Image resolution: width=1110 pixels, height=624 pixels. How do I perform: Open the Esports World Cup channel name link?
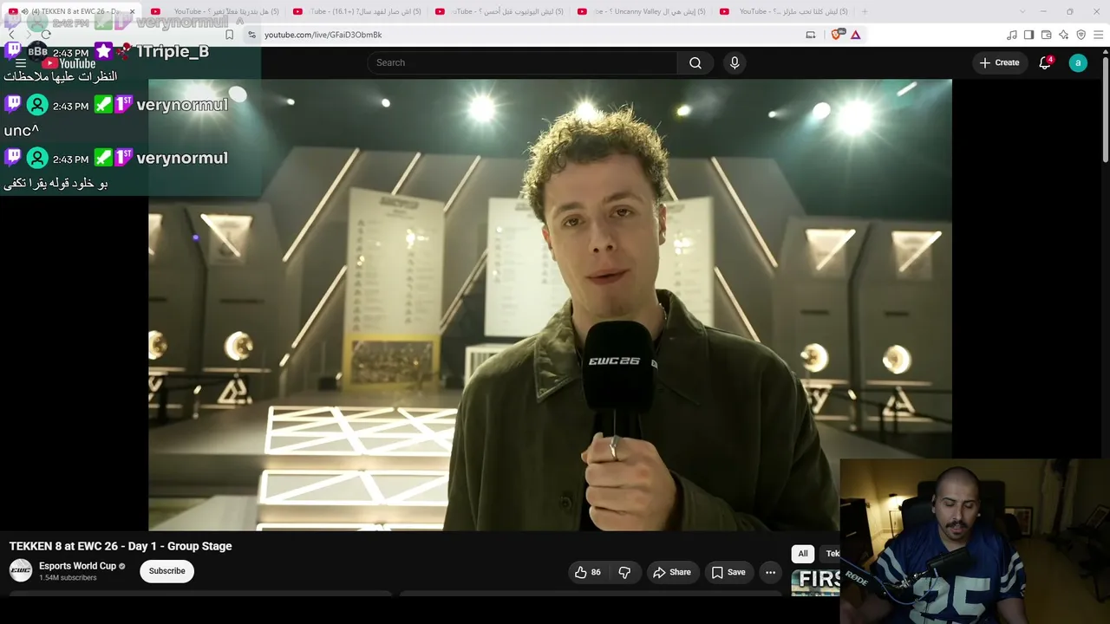tap(77, 566)
